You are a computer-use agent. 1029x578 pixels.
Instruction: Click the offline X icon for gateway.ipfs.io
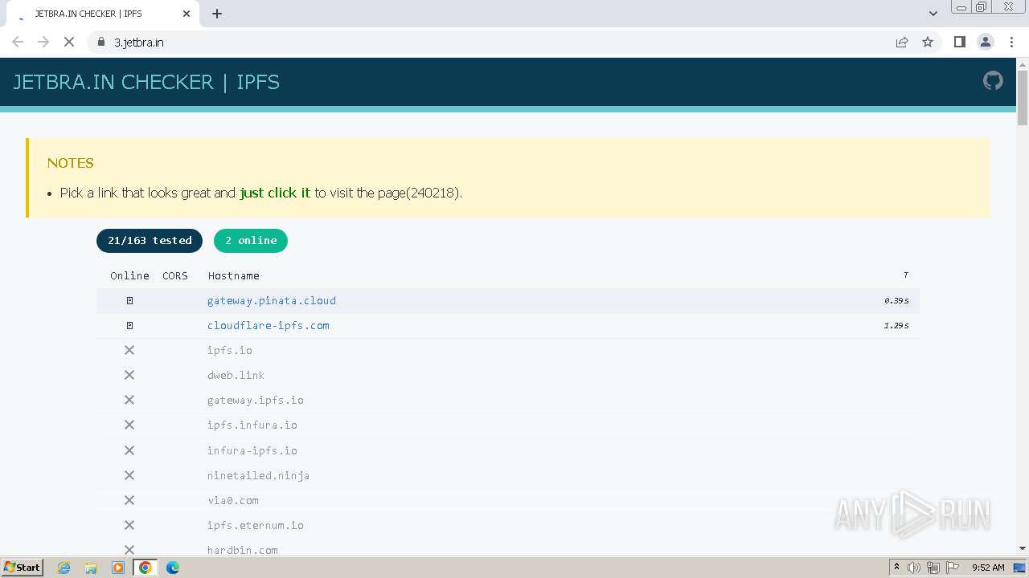click(129, 400)
